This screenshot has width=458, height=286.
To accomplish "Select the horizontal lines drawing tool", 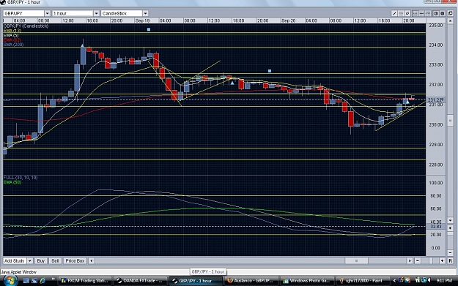I will point(401,13).
